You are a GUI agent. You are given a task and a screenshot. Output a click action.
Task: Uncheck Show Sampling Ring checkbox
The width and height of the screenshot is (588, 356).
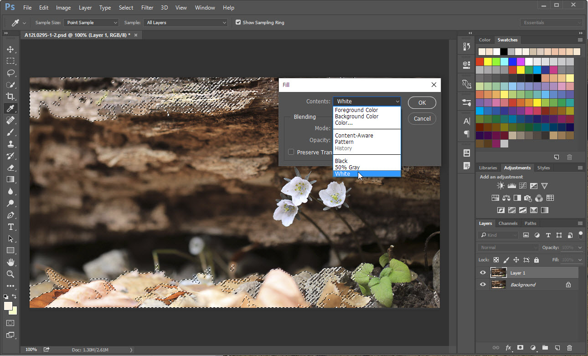(x=238, y=22)
